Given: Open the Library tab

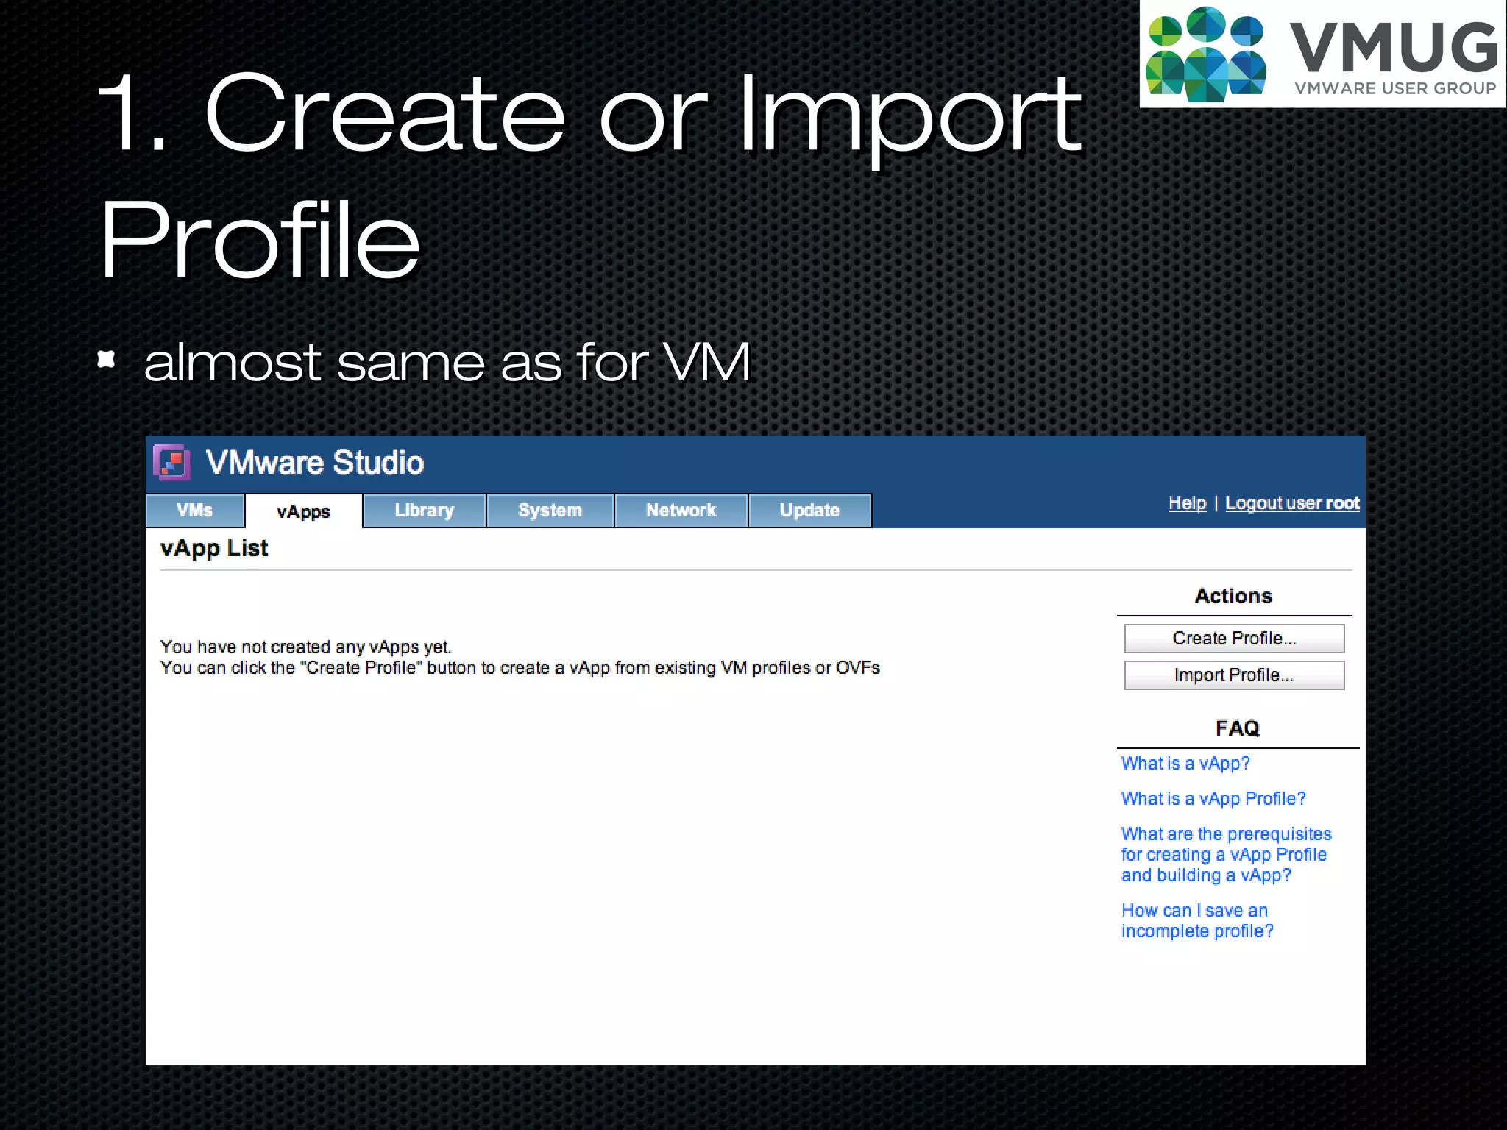Looking at the screenshot, I should [x=425, y=511].
